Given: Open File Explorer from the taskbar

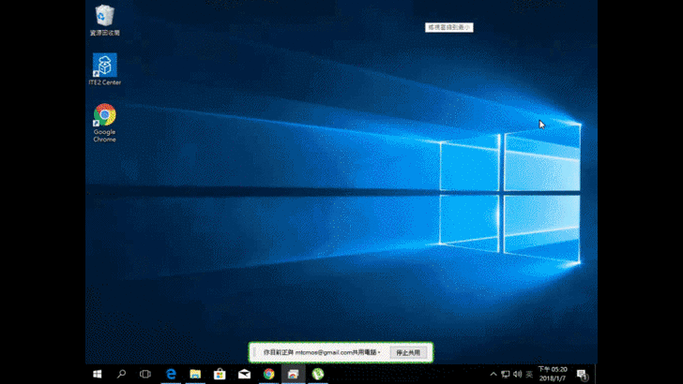Looking at the screenshot, I should click(x=195, y=374).
